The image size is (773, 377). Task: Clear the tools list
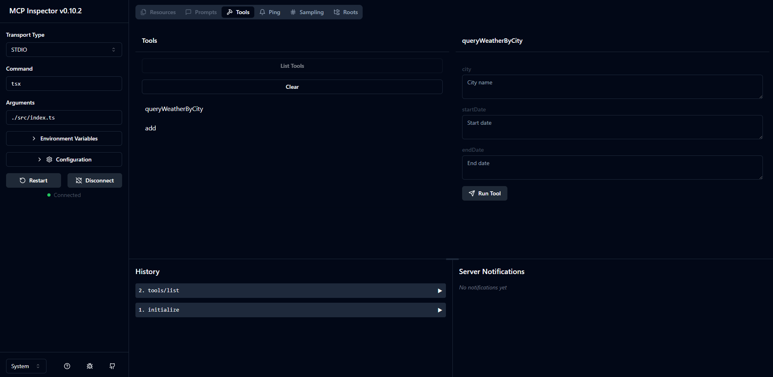(292, 87)
